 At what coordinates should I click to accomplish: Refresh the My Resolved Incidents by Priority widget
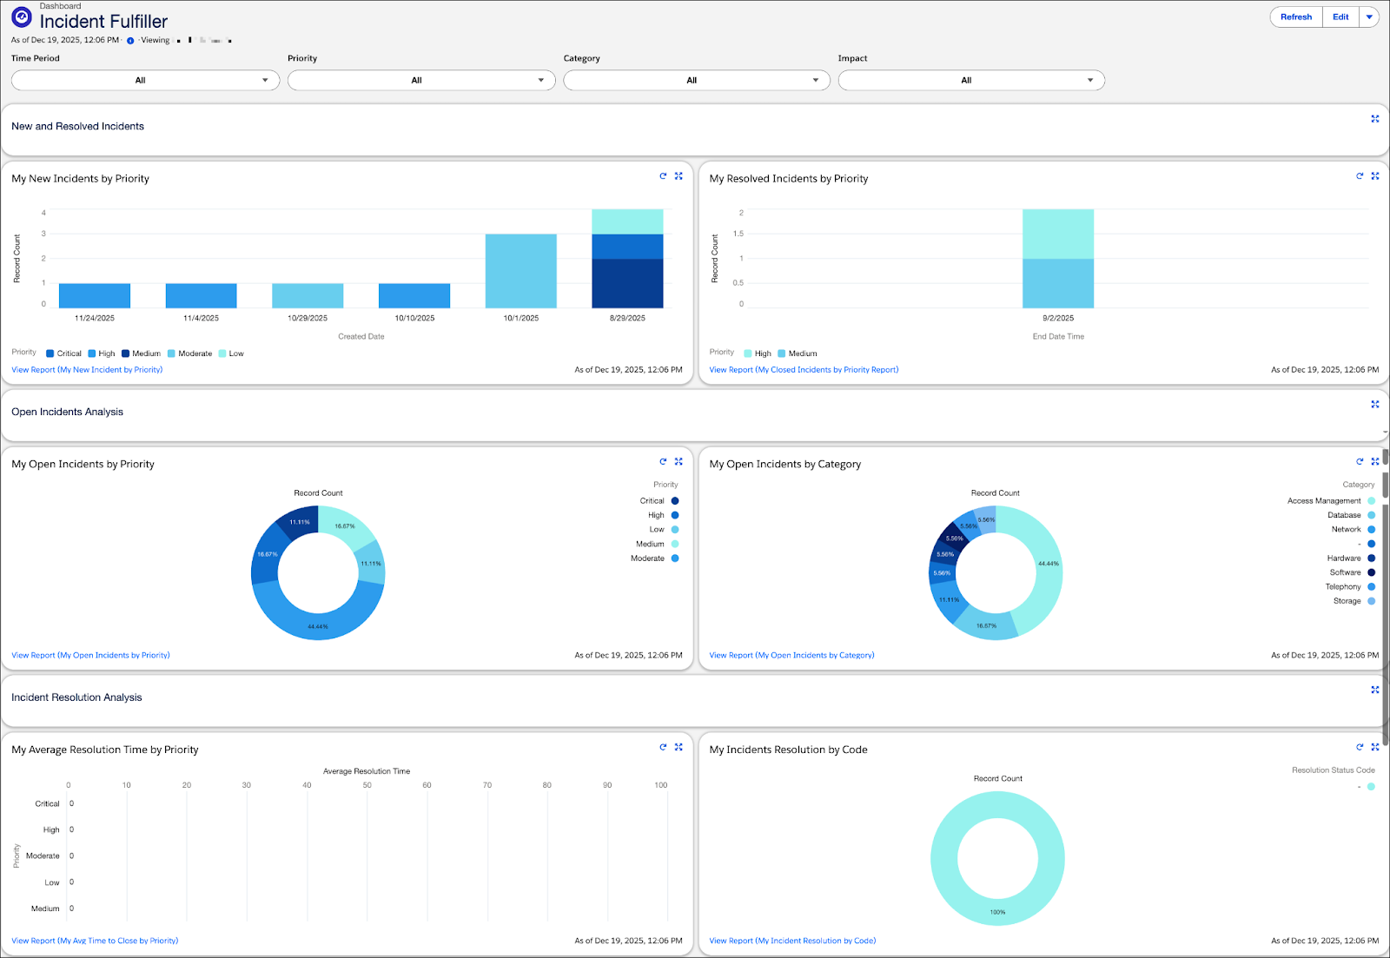(x=1360, y=176)
